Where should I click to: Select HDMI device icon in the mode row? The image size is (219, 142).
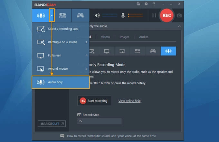(138, 51)
